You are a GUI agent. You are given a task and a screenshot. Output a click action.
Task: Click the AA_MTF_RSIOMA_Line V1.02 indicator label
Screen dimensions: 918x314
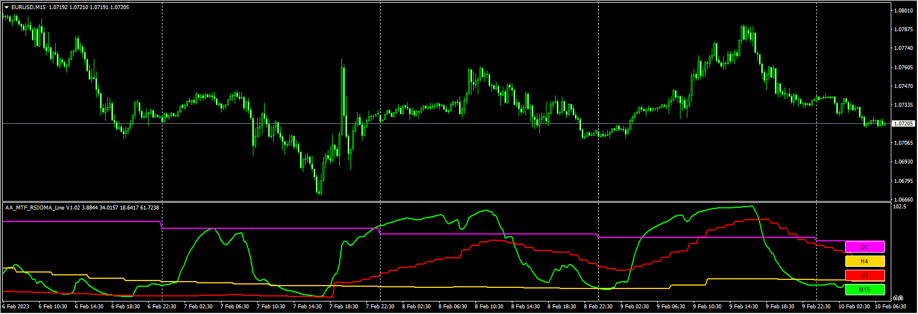point(43,208)
